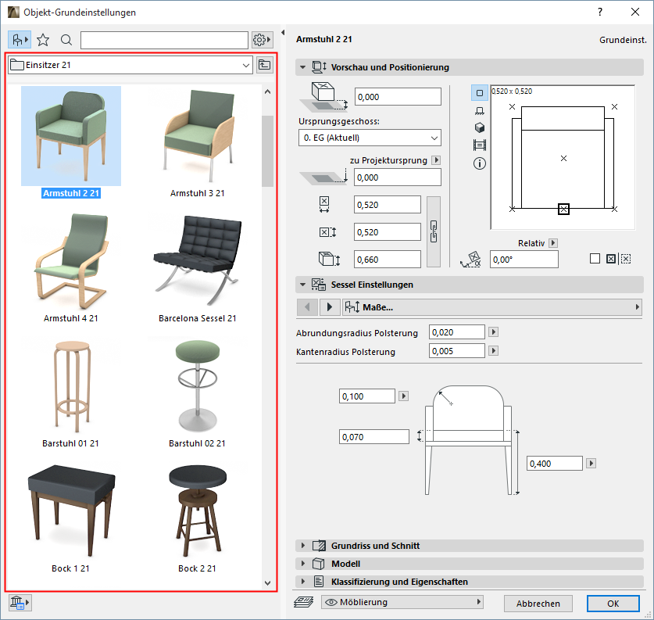Select the Barcelona Sessel 21 thumbnail
The image size is (654, 620).
[x=197, y=262]
